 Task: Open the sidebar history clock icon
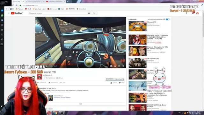tap(2, 44)
